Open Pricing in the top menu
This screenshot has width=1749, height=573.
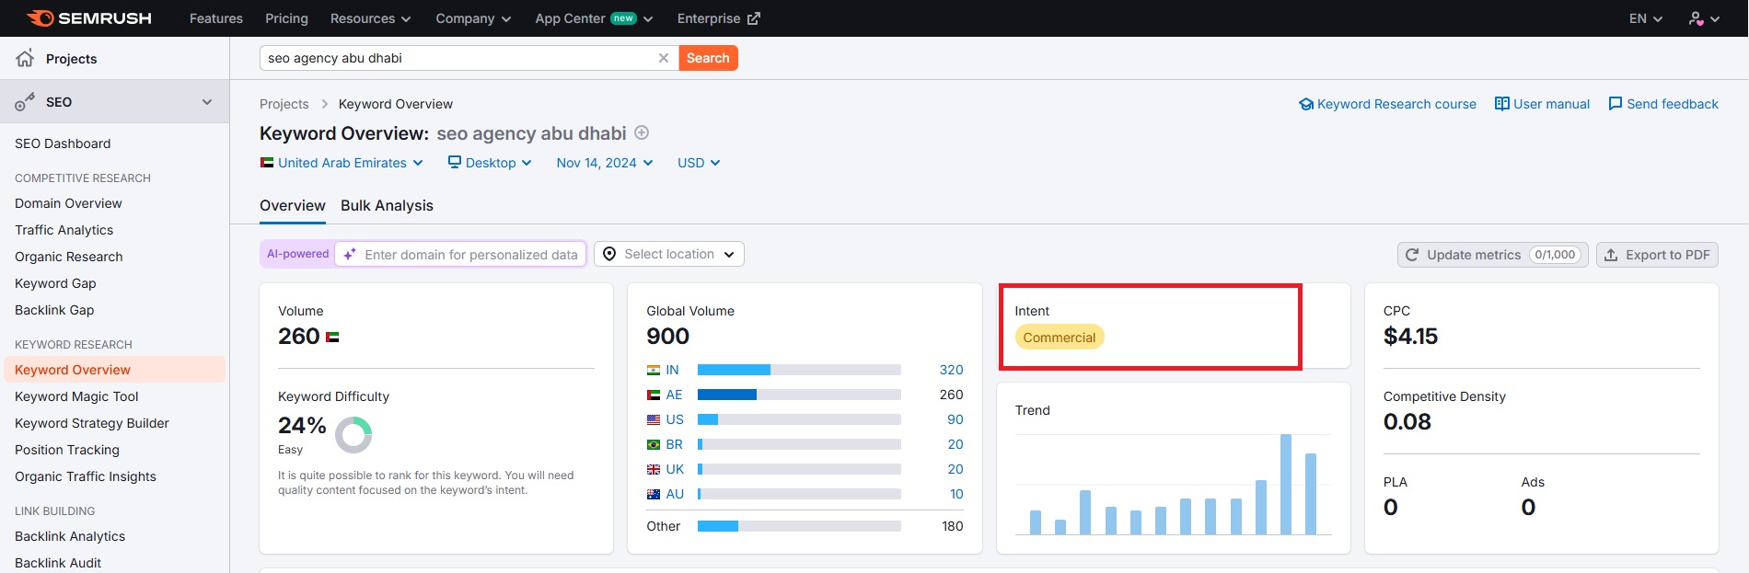pyautogui.click(x=286, y=18)
